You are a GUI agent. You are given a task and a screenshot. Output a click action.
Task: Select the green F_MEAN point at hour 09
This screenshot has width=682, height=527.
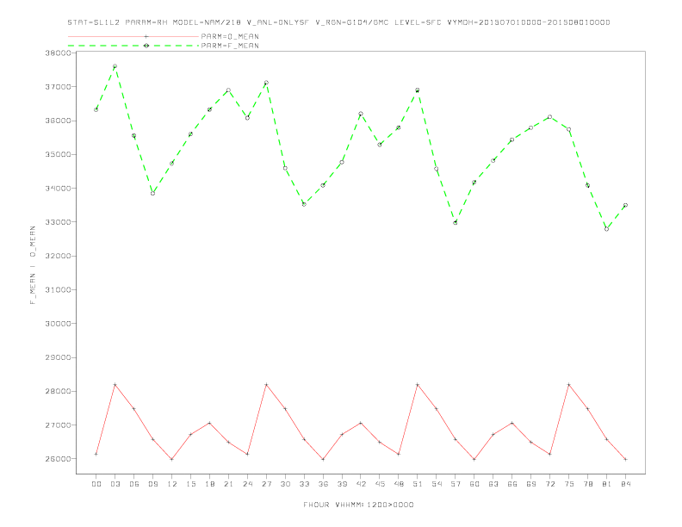[152, 193]
